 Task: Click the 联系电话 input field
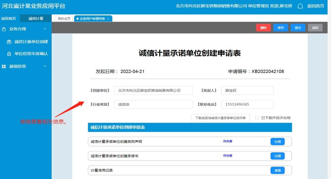247,104
